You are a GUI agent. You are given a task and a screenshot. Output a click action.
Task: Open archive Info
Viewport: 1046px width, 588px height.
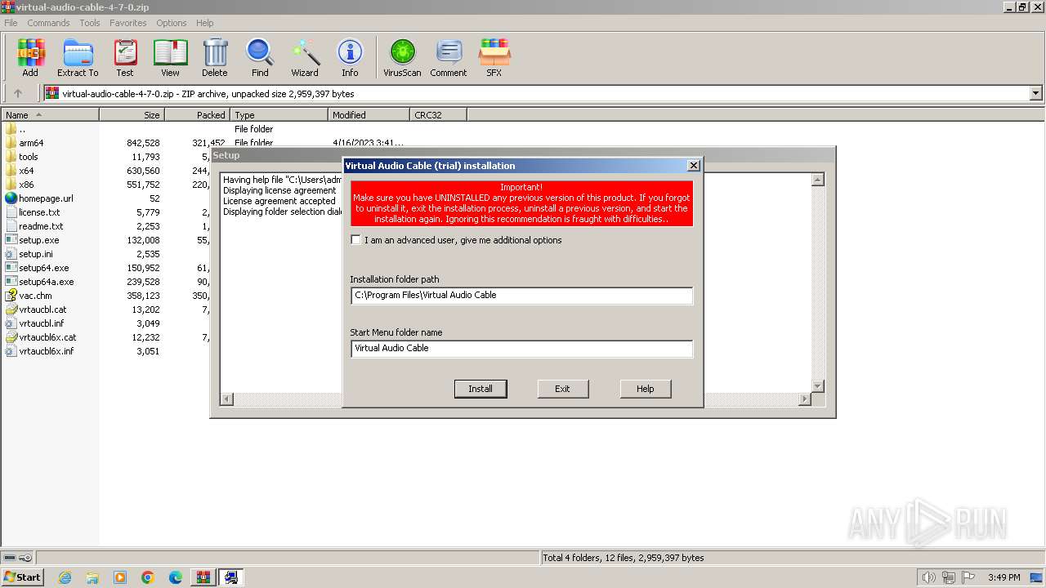coord(350,58)
